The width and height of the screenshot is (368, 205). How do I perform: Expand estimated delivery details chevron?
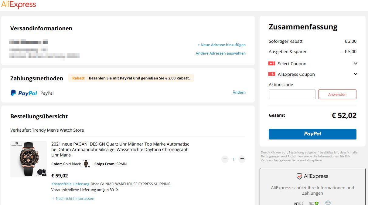117,190
